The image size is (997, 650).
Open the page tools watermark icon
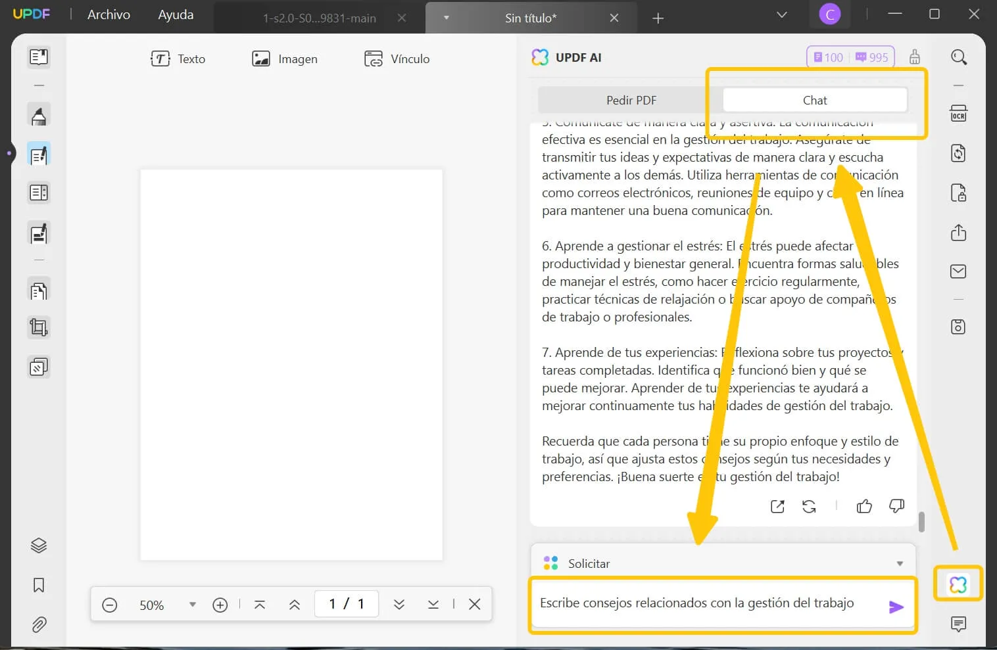click(39, 367)
